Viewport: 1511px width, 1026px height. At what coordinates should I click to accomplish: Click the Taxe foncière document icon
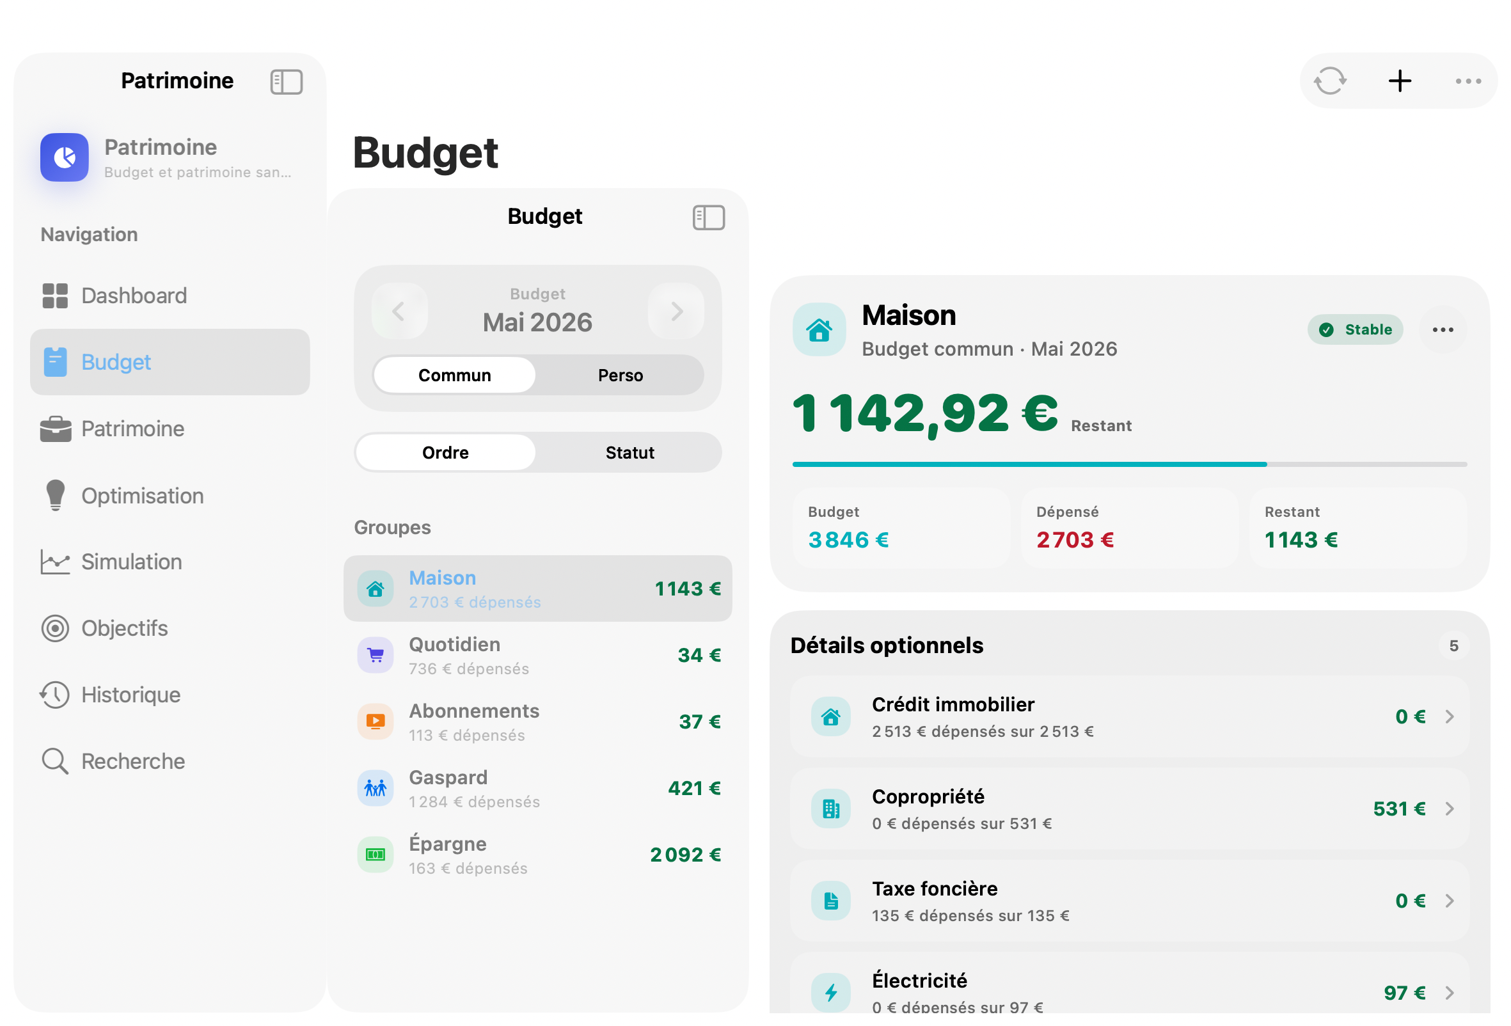click(831, 901)
